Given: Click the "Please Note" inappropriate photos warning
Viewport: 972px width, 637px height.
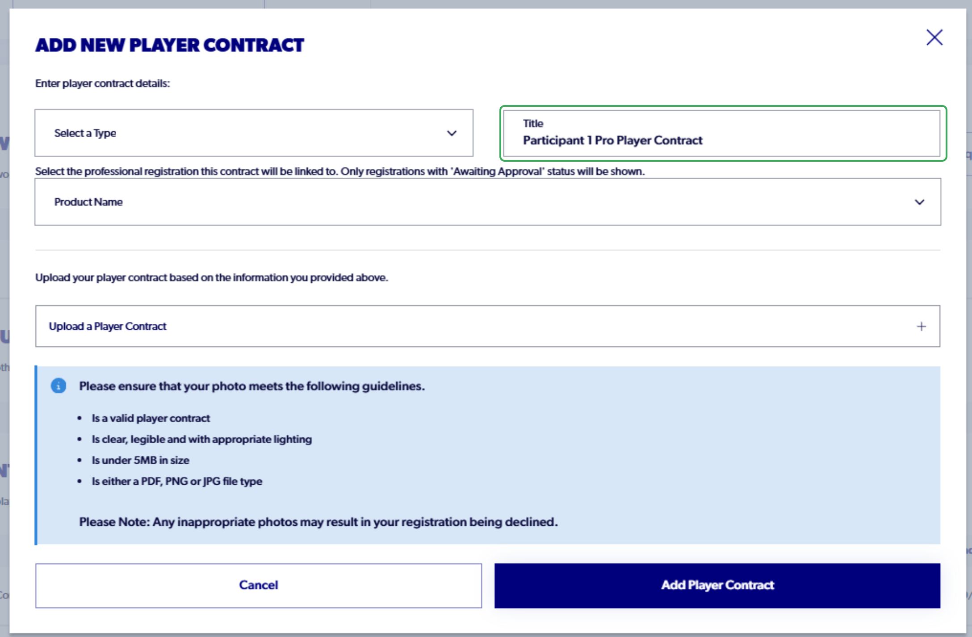Looking at the screenshot, I should point(318,522).
